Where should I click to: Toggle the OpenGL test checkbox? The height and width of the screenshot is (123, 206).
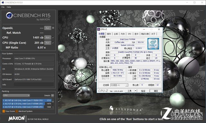[x=53, y=28]
